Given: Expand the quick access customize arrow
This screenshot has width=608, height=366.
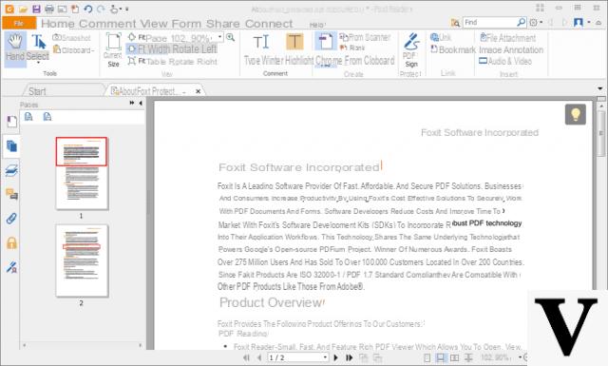Looking at the screenshot, I should [x=126, y=9].
